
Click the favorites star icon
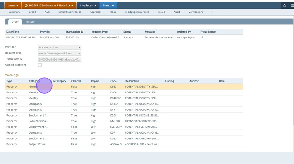coord(285,5)
